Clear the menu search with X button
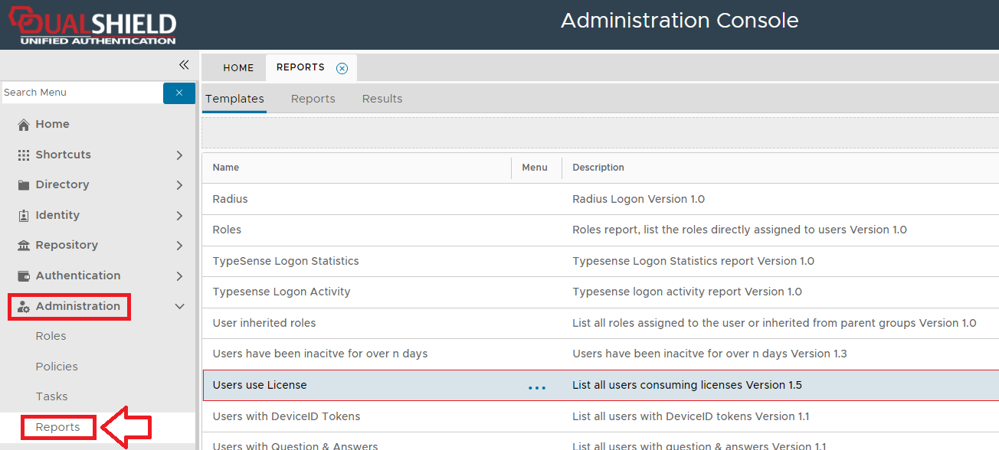 179,93
